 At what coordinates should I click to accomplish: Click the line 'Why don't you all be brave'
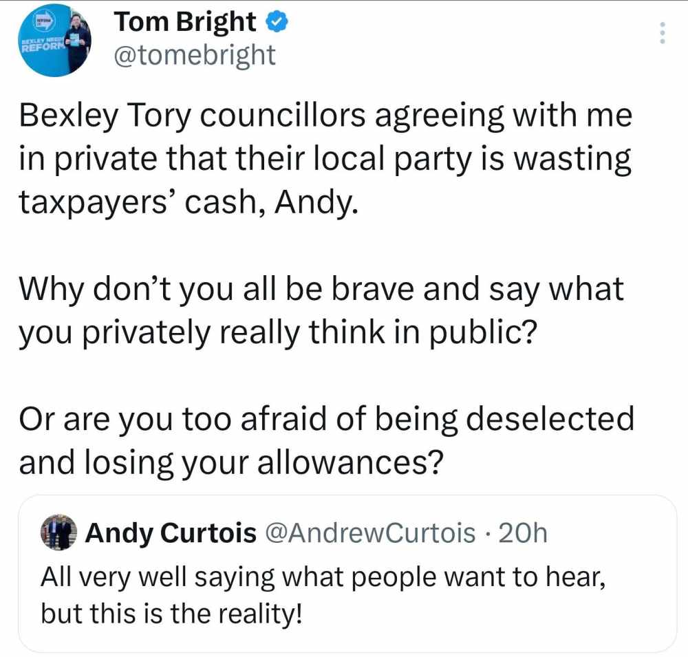coord(321,289)
